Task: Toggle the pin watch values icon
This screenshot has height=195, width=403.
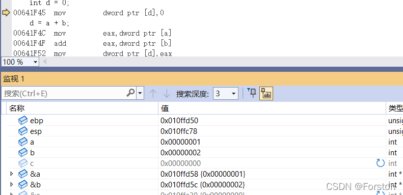Action: [x=252, y=93]
